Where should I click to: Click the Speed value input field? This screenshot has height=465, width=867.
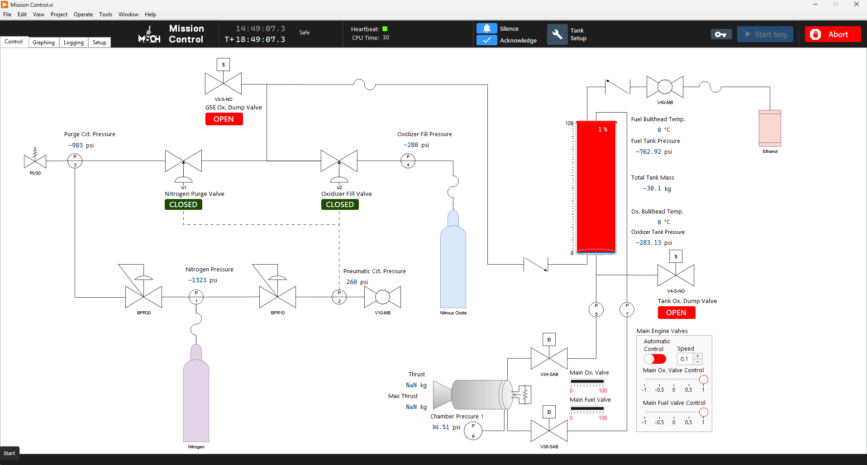tap(684, 359)
